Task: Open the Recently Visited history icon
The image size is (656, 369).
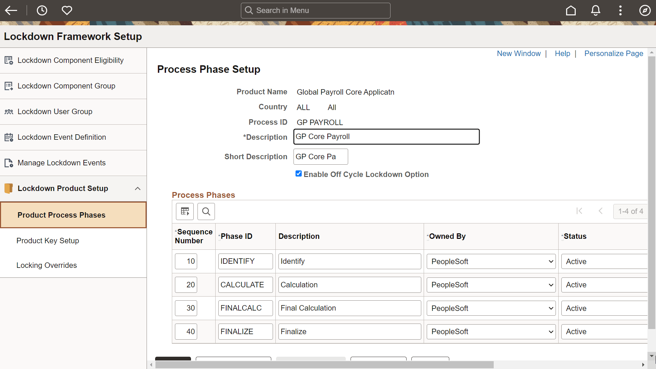Action: pos(42,10)
